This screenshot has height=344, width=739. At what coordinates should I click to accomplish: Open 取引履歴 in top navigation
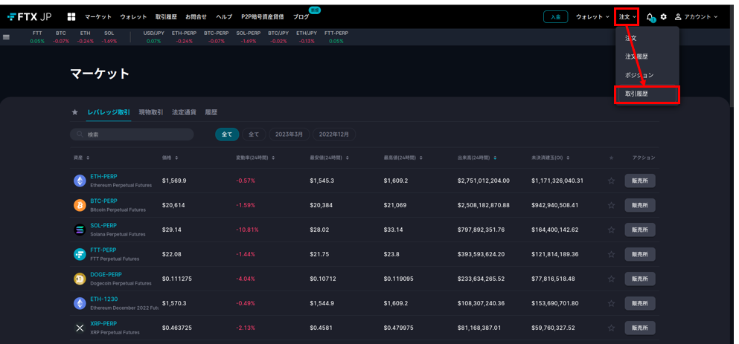coord(167,17)
